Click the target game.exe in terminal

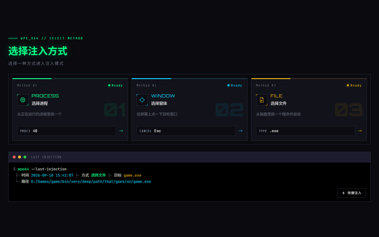[x=132, y=175]
